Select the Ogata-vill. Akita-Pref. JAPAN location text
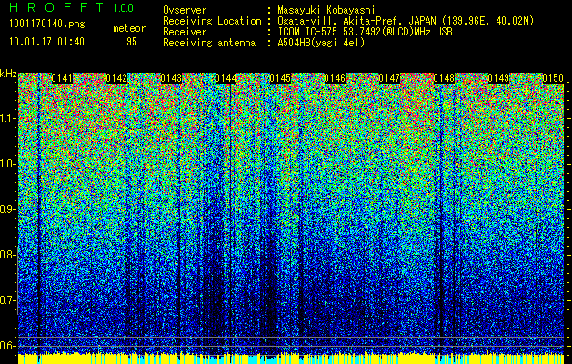Screen dimensions: 572x364 (x=406, y=21)
